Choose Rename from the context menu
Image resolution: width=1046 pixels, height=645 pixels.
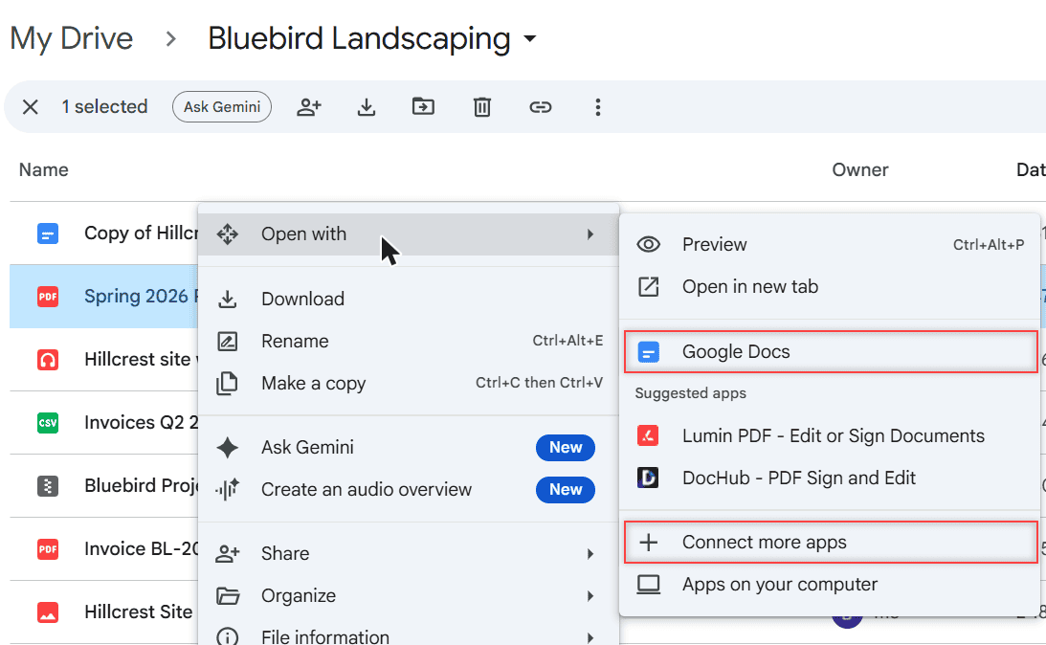409,341
